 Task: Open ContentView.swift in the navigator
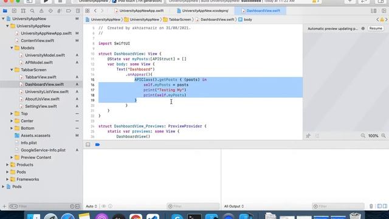click(38, 41)
